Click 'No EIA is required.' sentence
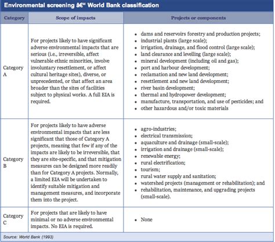The height and width of the screenshot is (242, 275). coord(72,226)
